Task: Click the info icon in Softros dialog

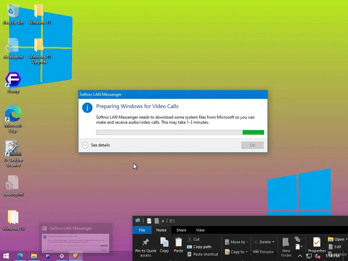Action: pos(87,108)
